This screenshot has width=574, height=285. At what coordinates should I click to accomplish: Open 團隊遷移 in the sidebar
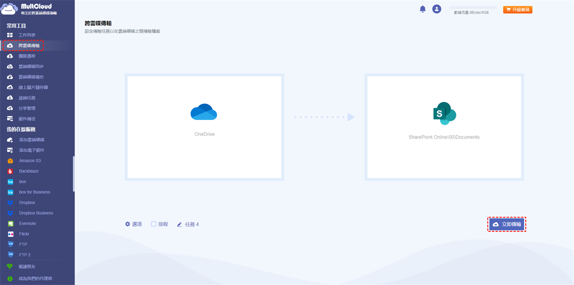point(27,56)
